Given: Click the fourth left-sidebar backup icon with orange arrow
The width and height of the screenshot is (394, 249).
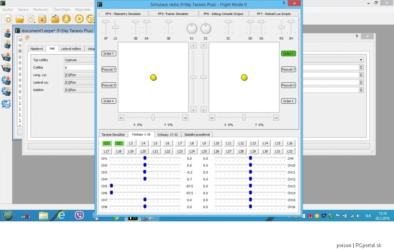Looking at the screenshot, I should [x=6, y=68].
